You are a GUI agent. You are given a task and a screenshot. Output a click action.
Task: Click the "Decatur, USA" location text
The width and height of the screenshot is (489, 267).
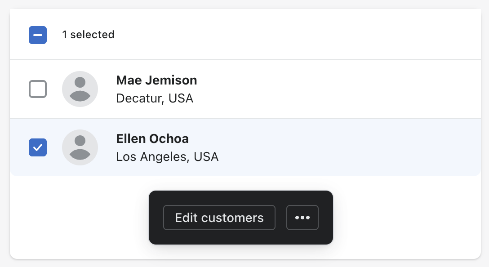pos(155,98)
